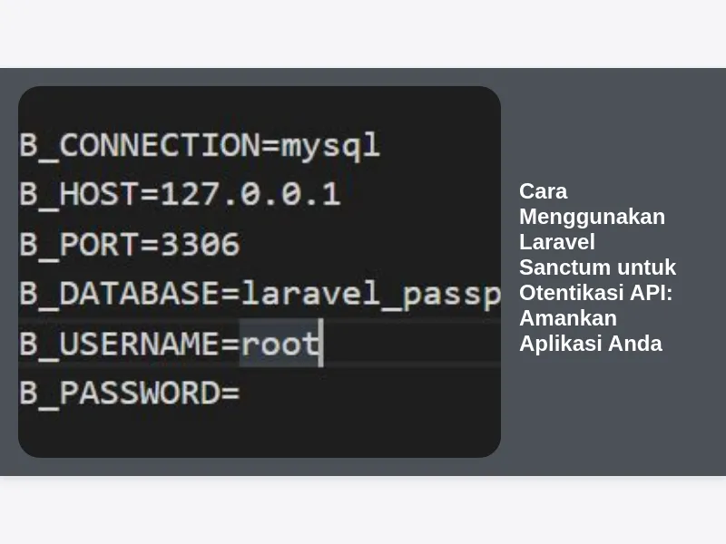Open the Laravel Sanctum article title link
Screen dimensions: 726x544
597,267
